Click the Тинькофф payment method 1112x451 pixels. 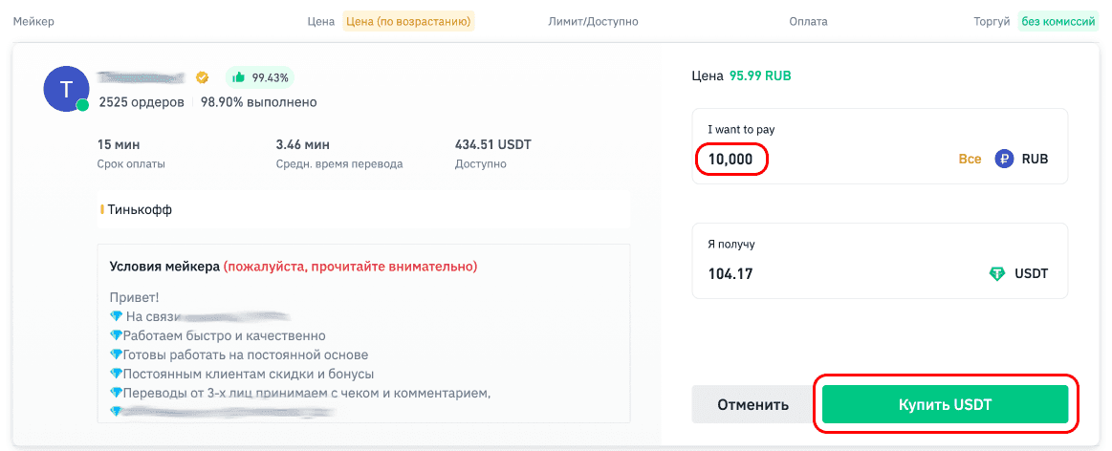tap(140, 210)
